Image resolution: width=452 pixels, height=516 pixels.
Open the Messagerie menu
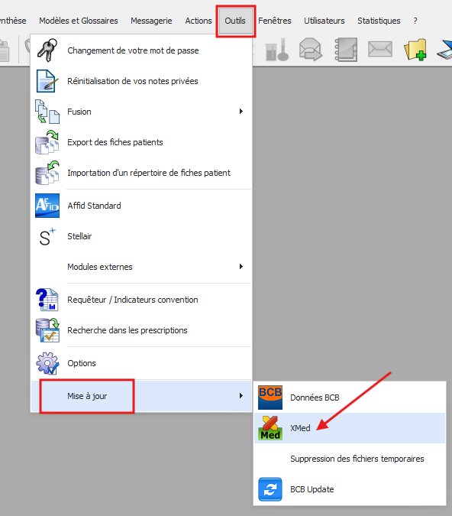point(151,21)
